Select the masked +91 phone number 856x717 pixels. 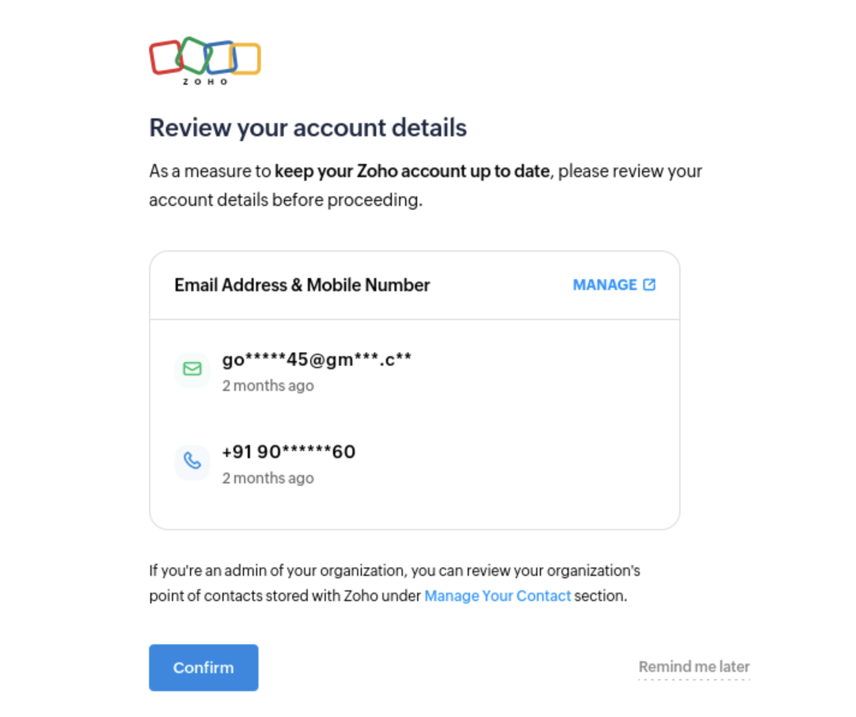pos(289,452)
